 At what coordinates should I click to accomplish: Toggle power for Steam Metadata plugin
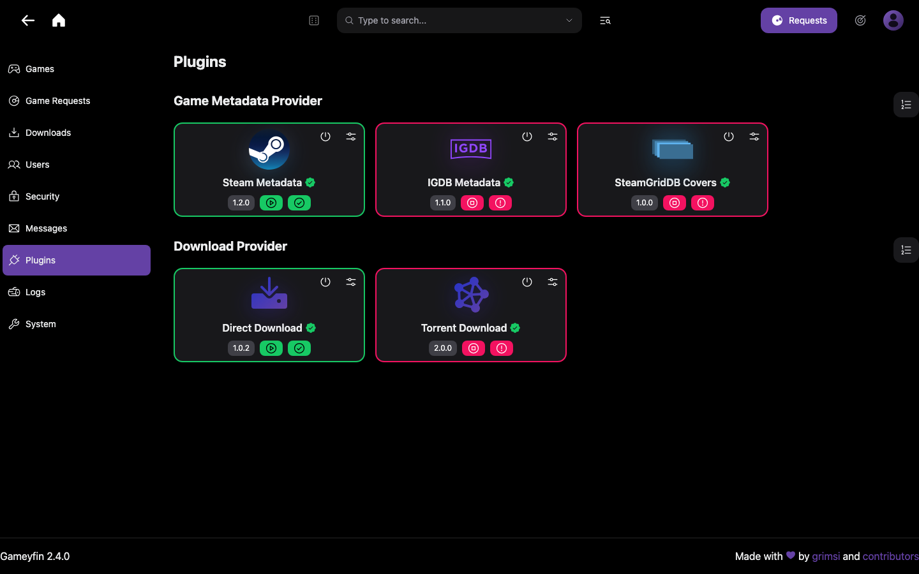coord(325,136)
